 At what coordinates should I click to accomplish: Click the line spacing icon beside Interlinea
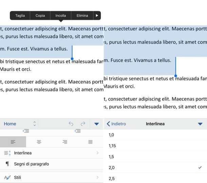coord(7,153)
